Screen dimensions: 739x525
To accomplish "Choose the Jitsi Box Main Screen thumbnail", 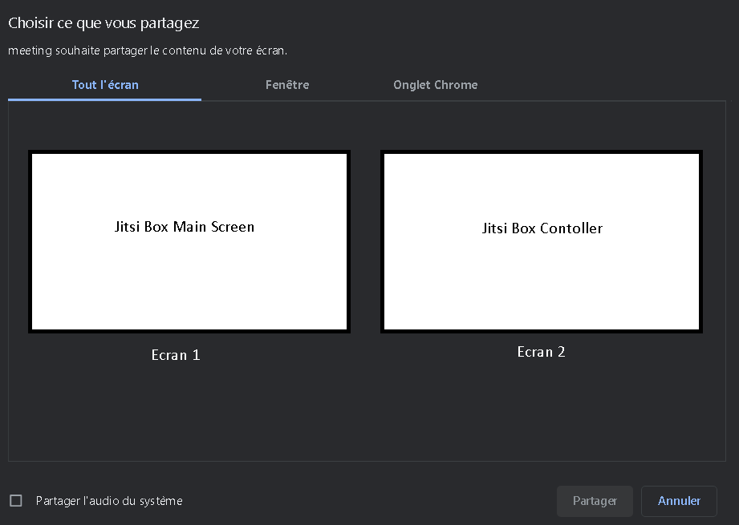I will [189, 241].
